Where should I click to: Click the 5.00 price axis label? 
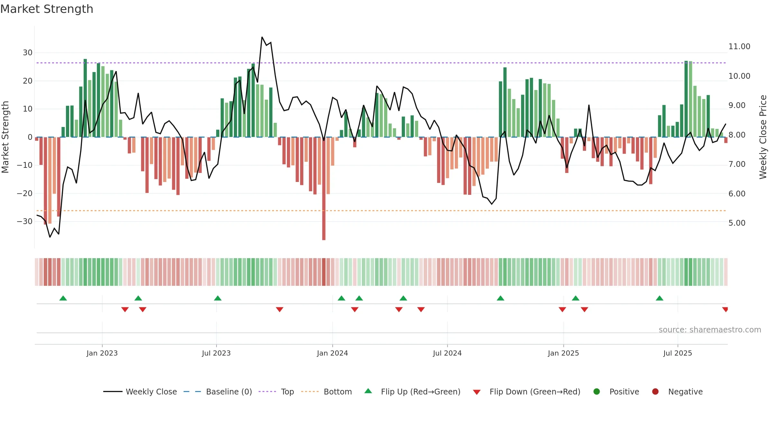coord(737,223)
